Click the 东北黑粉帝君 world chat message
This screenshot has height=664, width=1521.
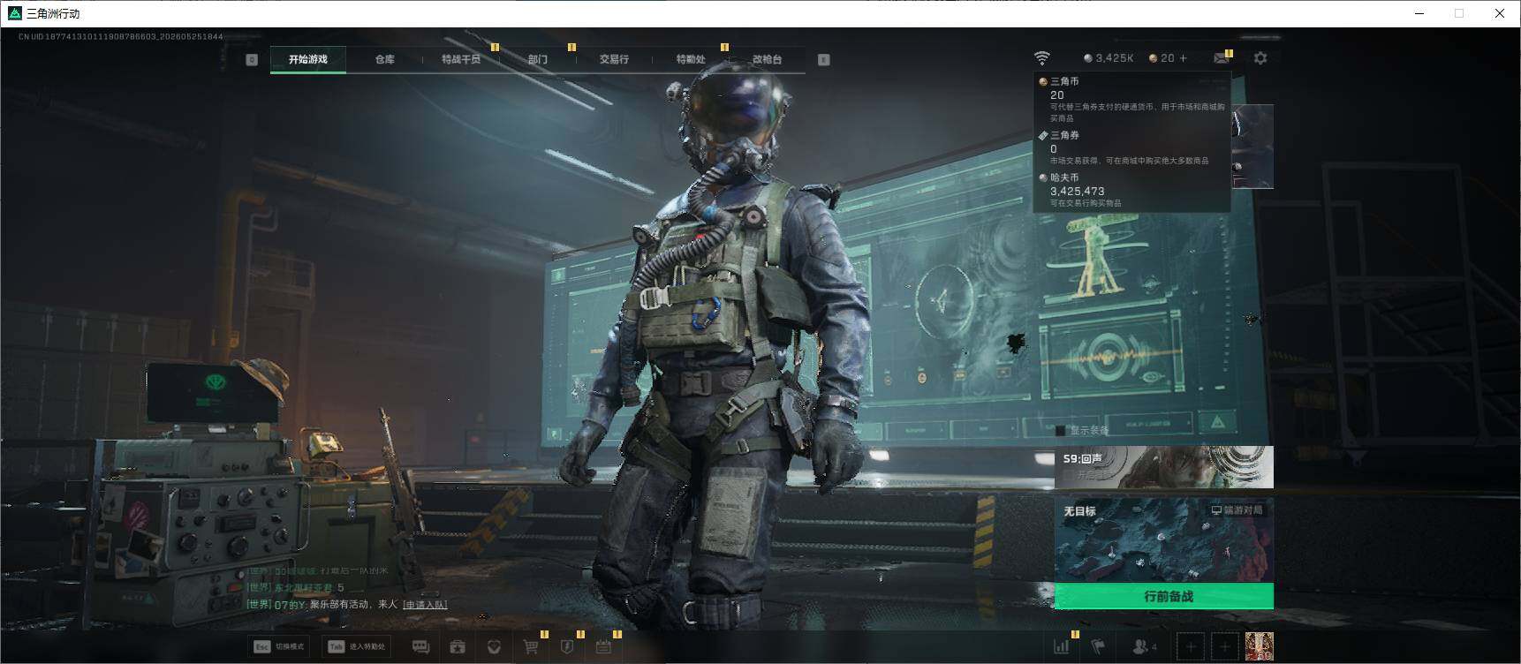(295, 588)
